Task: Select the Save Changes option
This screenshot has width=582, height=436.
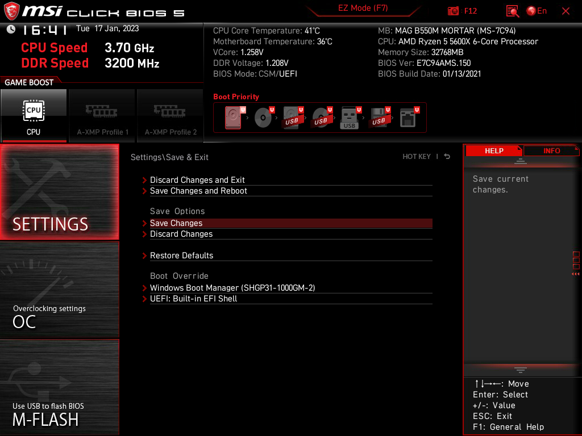Action: coord(291,223)
